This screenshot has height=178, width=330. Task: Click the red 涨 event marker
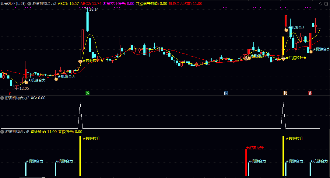click(x=310, y=93)
